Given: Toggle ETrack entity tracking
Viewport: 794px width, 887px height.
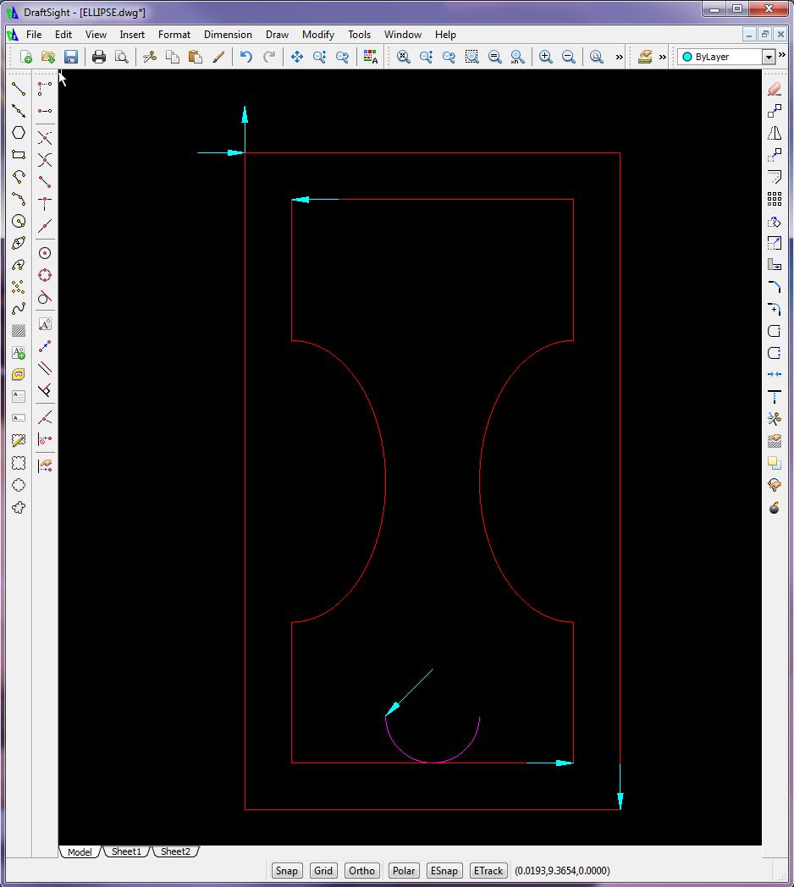Looking at the screenshot, I should 488,871.
